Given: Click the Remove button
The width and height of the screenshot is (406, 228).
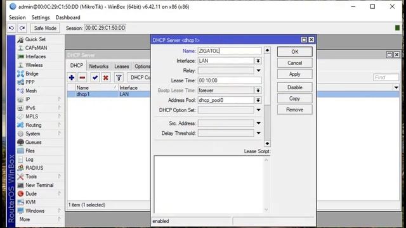Looking at the screenshot, I should tap(294, 110).
